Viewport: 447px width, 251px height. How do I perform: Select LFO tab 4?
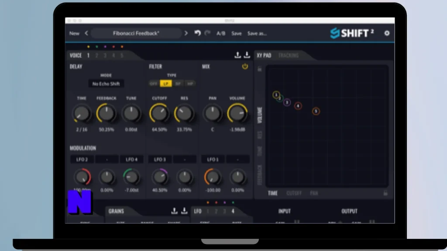(233, 211)
